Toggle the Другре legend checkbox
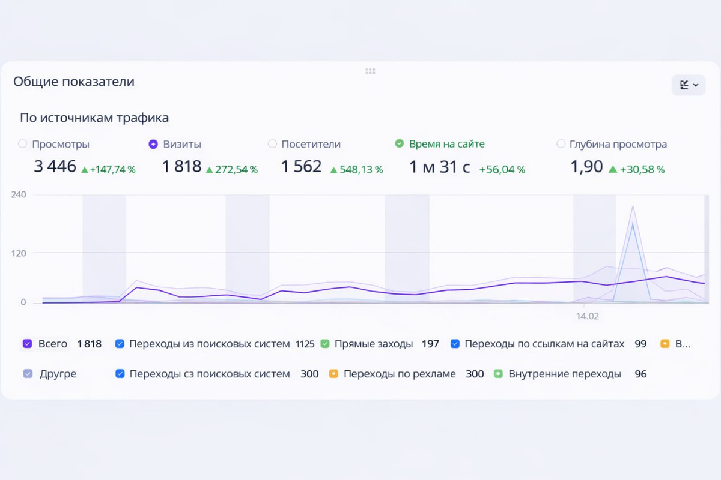Image resolution: width=721 pixels, height=480 pixels. coord(28,374)
